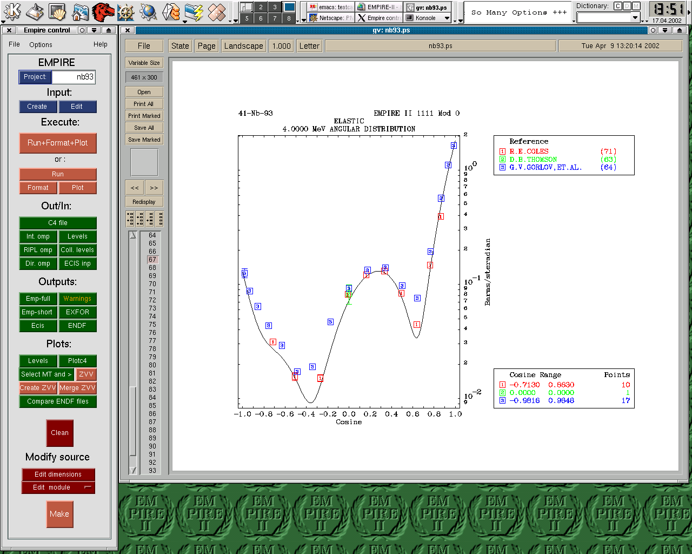Screen dimensions: 692x554
Task: Open the gv File menu
Action: click(144, 46)
